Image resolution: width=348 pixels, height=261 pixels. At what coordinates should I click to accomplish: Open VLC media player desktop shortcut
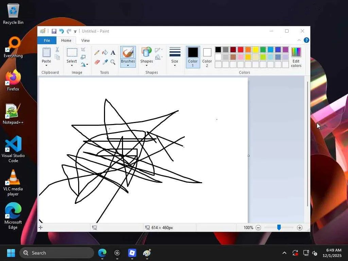point(13,182)
